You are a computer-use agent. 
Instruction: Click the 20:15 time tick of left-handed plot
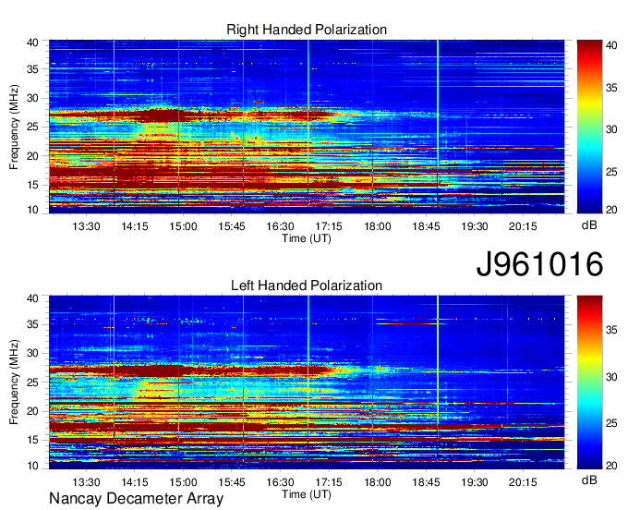point(523,482)
